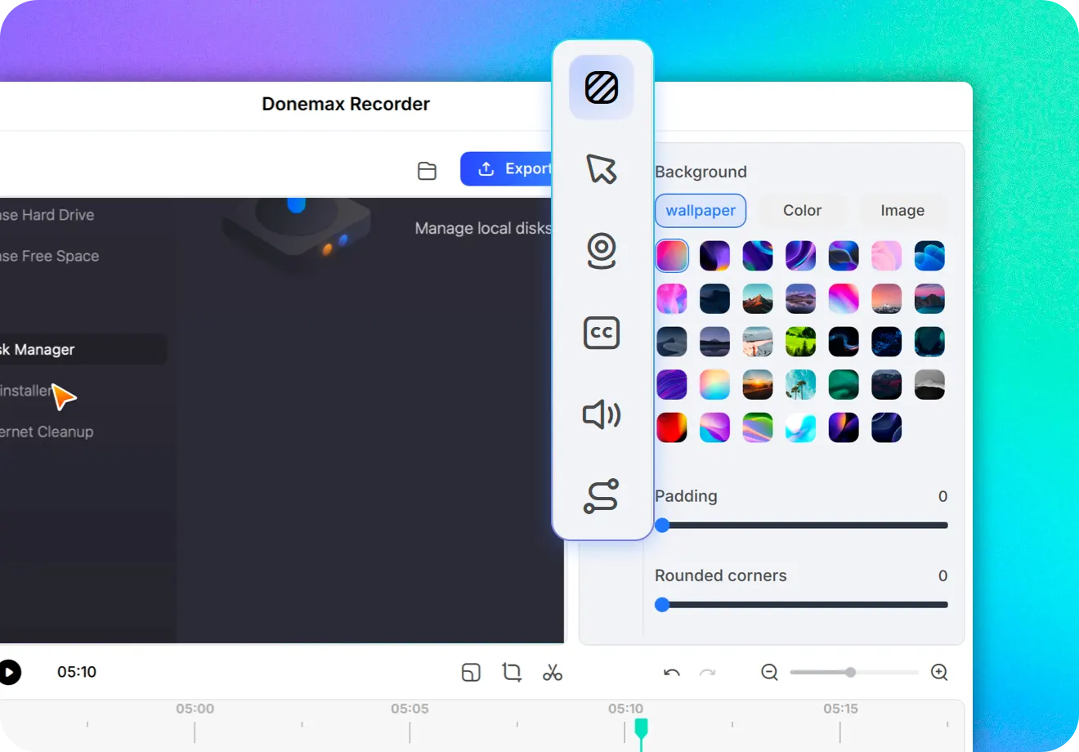Click the "Donemax Recorder" window title
The height and width of the screenshot is (752, 1079).
346,104
